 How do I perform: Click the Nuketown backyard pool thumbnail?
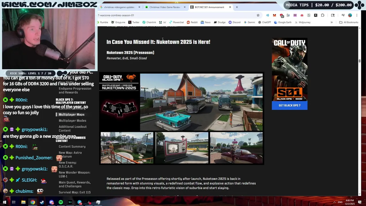127,148
